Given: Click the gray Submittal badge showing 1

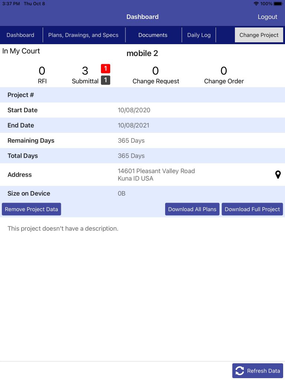Looking at the screenshot, I should pyautogui.click(x=105, y=80).
